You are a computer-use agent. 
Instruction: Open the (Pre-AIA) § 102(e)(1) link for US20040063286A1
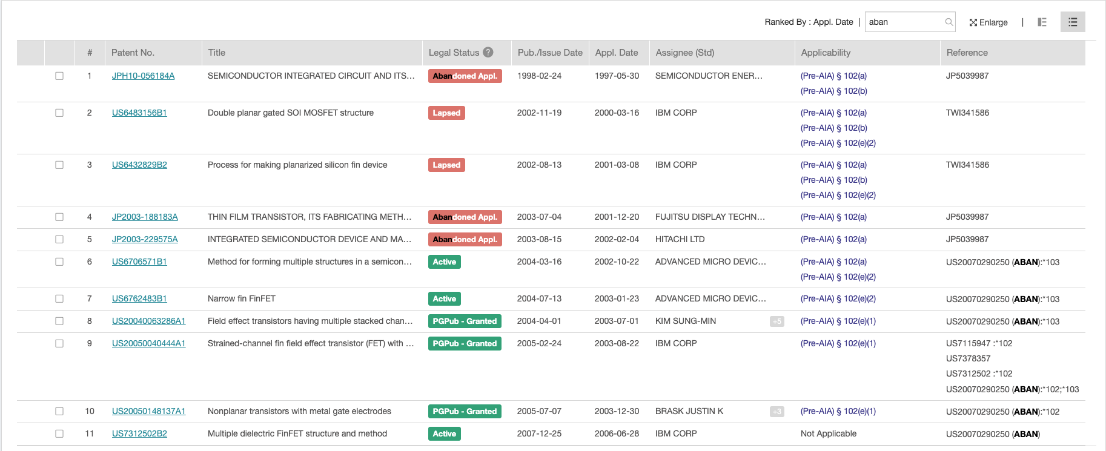[838, 321]
